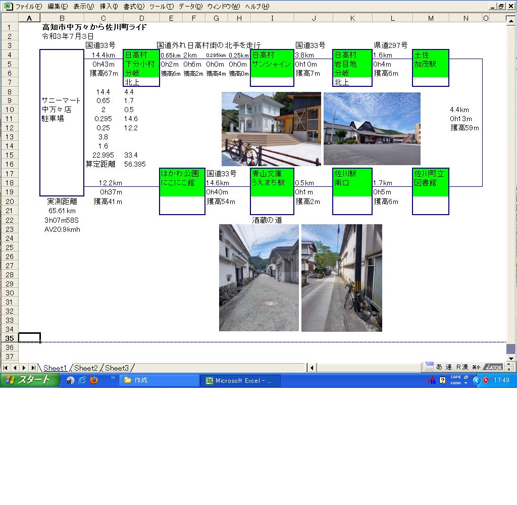This screenshot has height=505, width=517.
Task: Launch Internet Explorer from quick launch
Action: click(x=82, y=380)
